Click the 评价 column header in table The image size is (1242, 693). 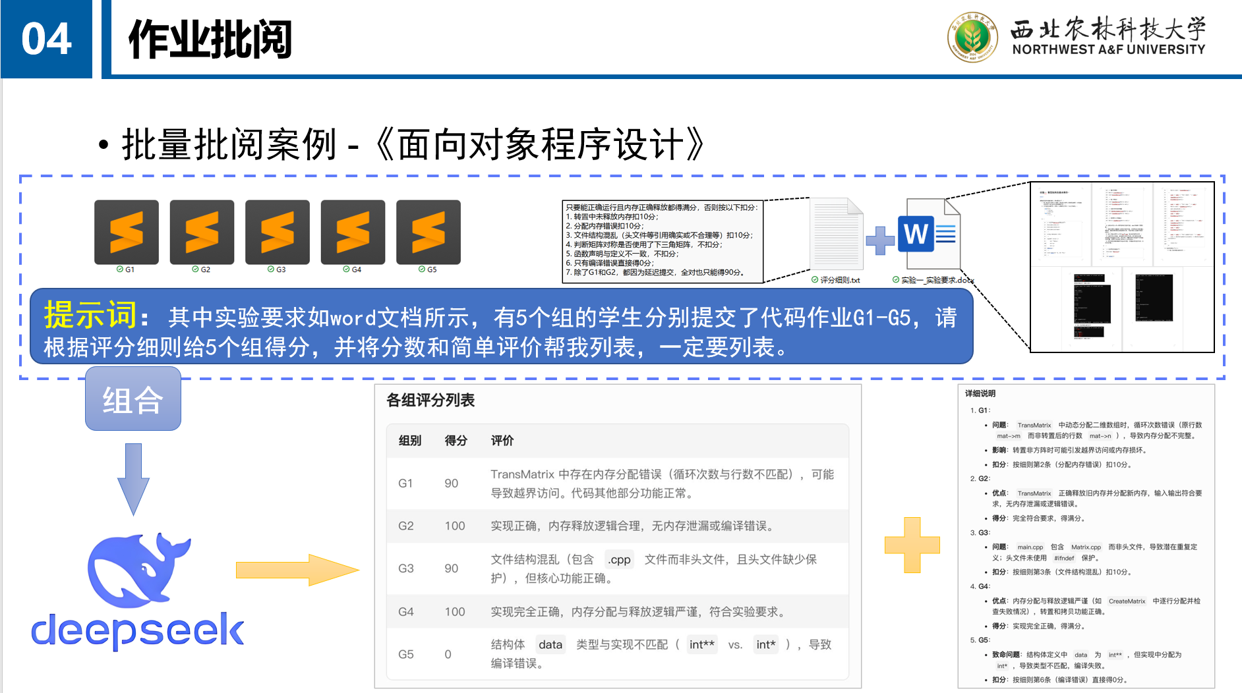(502, 441)
